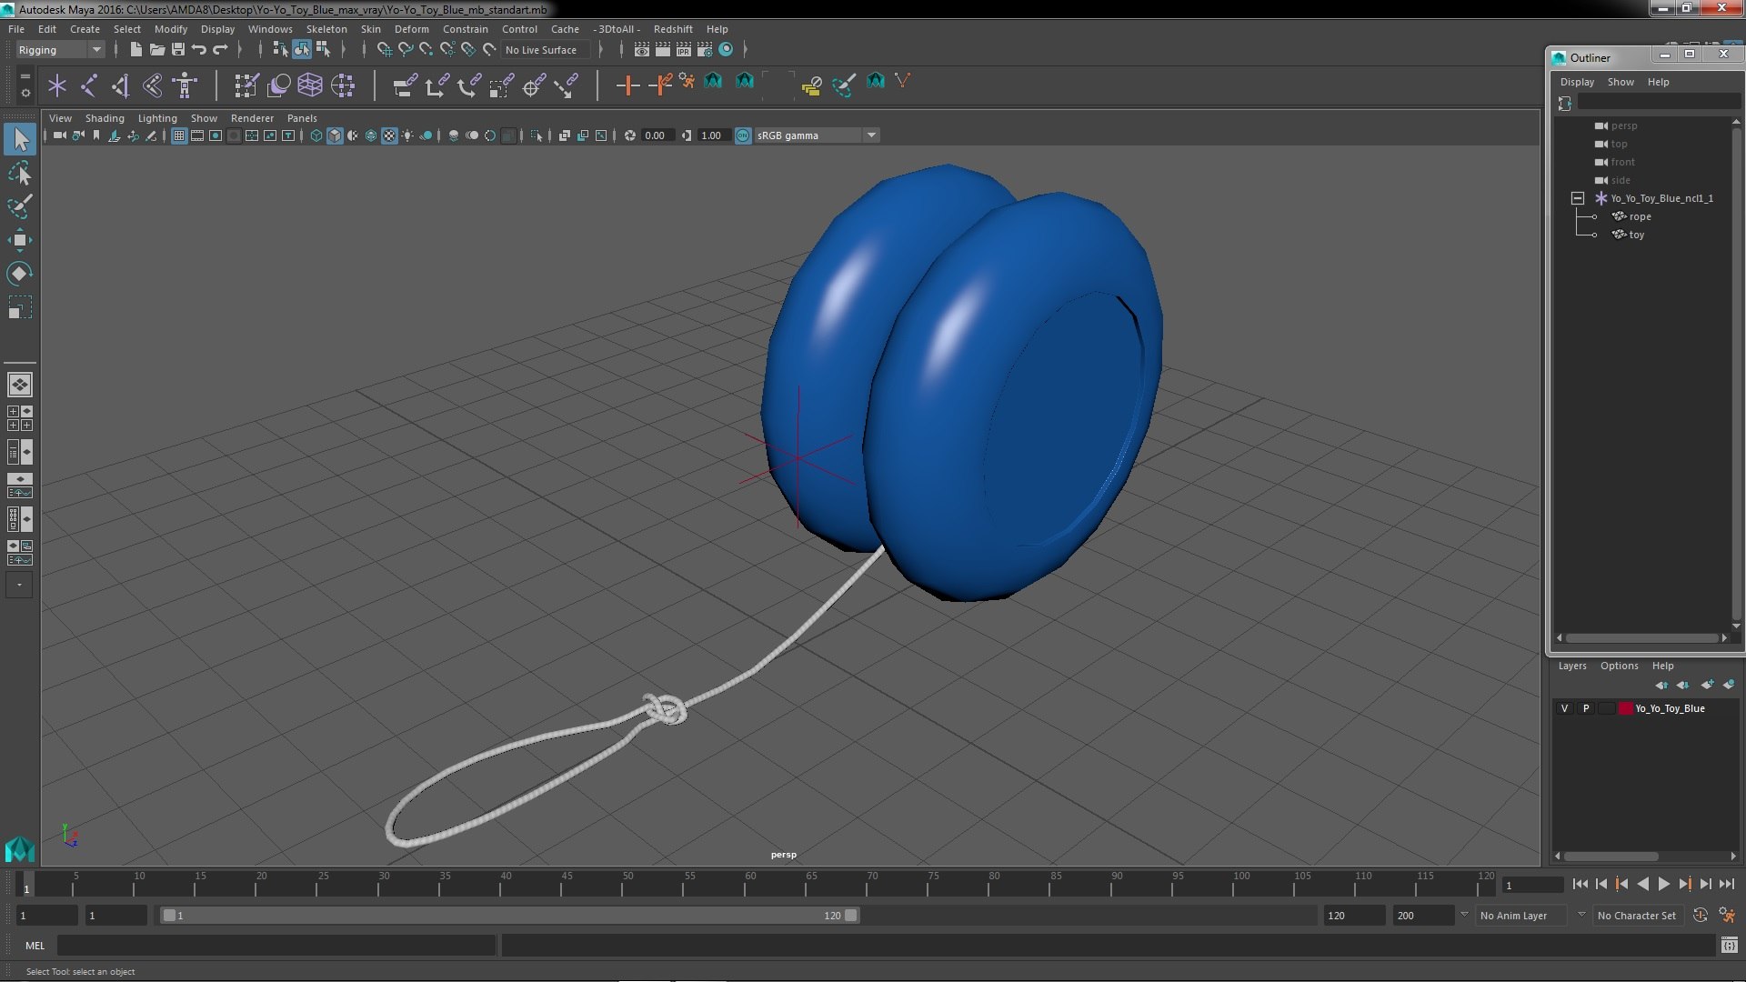This screenshot has width=1746, height=982.
Task: Select the toy node in the Outliner
Action: (x=1636, y=235)
